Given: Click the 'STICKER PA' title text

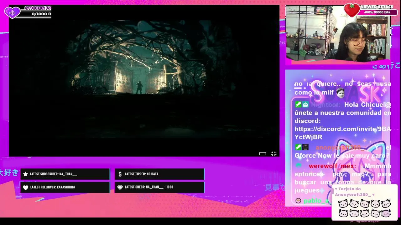Looking at the screenshot, I should coord(38,8).
